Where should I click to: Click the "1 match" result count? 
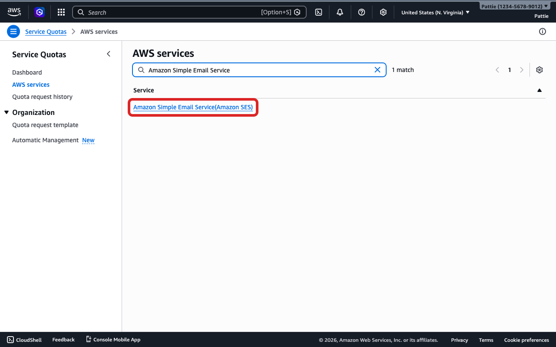[x=403, y=70]
